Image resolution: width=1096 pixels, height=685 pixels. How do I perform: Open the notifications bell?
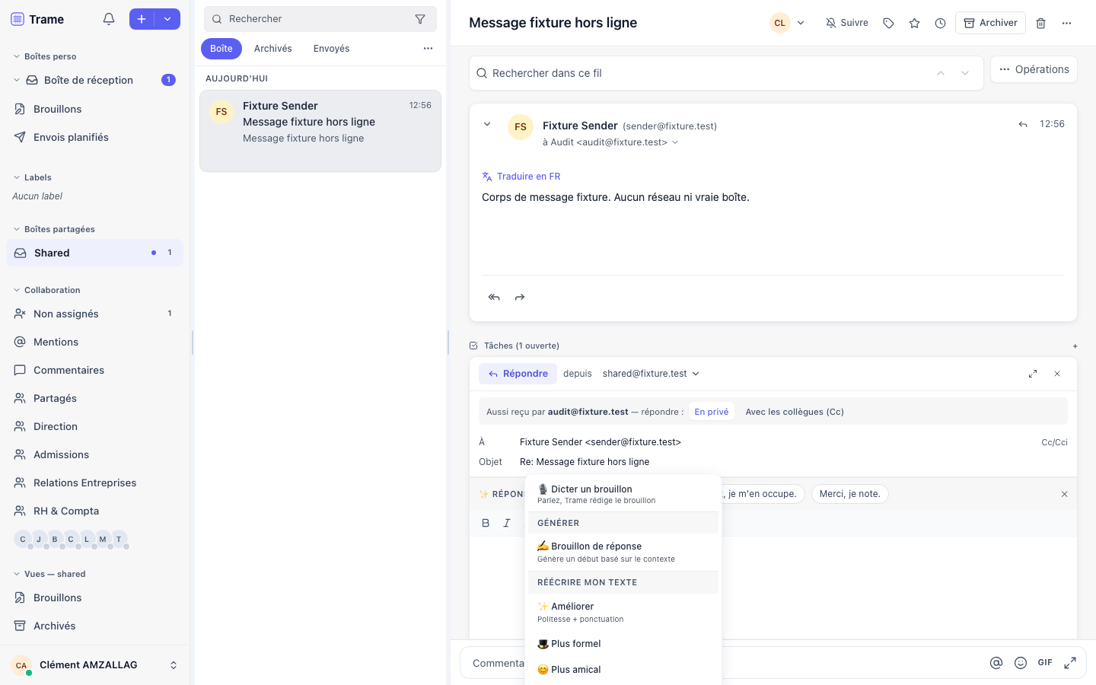109,19
